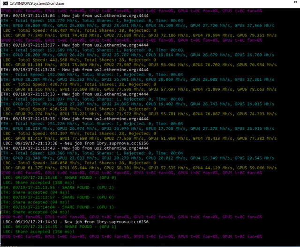Click ETH Total Speed 158.779 Mh/s line
This screenshot has height=247, width=300.
click(x=92, y=21)
